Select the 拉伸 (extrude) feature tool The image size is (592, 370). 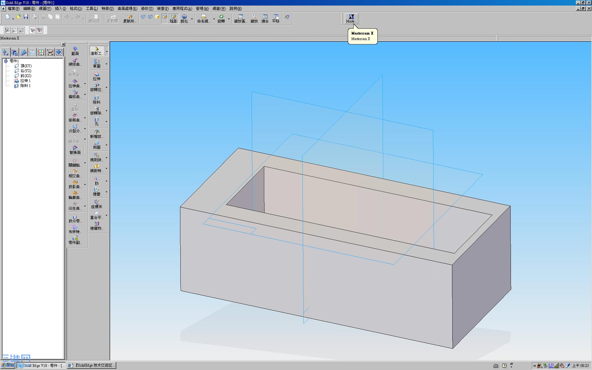pyautogui.click(x=97, y=76)
